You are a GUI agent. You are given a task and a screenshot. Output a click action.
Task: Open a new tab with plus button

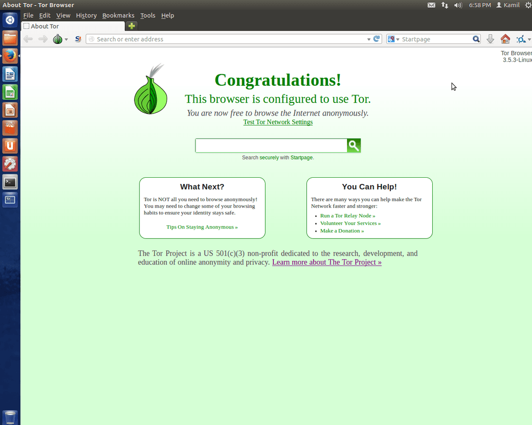click(x=132, y=26)
